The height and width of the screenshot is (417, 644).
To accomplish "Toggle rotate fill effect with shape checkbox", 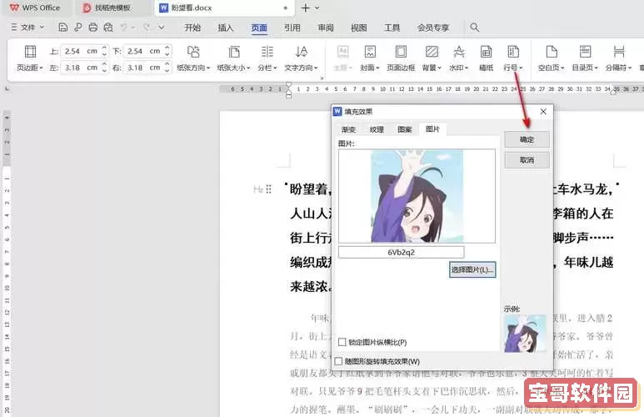I will pos(338,361).
